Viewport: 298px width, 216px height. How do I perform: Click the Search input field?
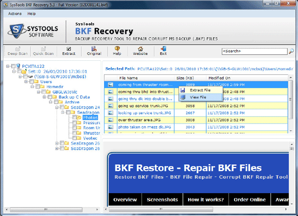pos(254,51)
